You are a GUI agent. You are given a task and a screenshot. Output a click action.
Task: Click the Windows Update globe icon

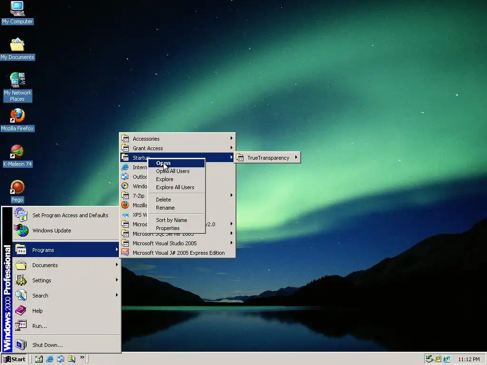coord(21,231)
